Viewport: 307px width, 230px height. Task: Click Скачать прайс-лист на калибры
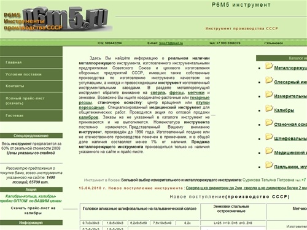click(x=33, y=210)
